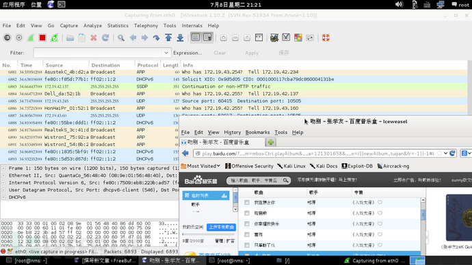Select the checkbox of the fifth song

[247, 245]
